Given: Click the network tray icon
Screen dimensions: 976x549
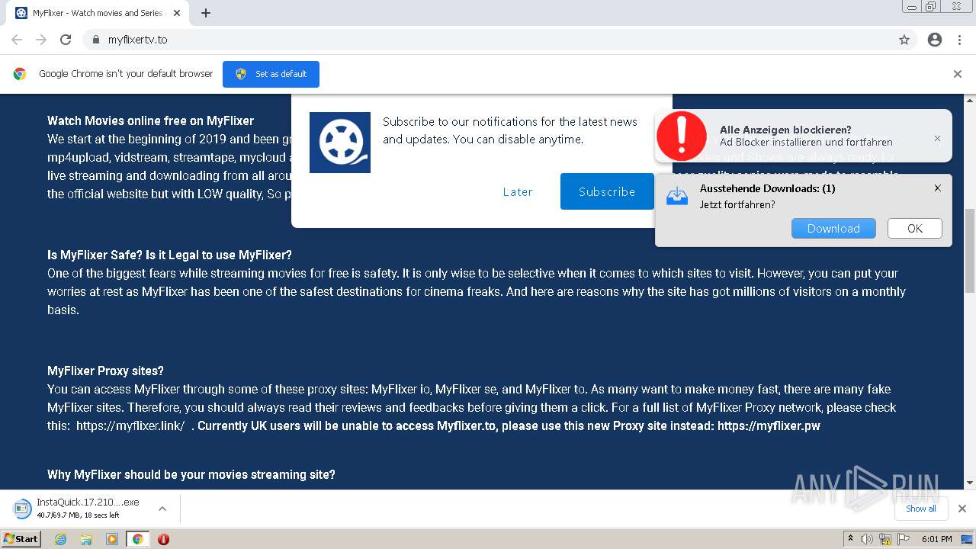Looking at the screenshot, I should 885,539.
